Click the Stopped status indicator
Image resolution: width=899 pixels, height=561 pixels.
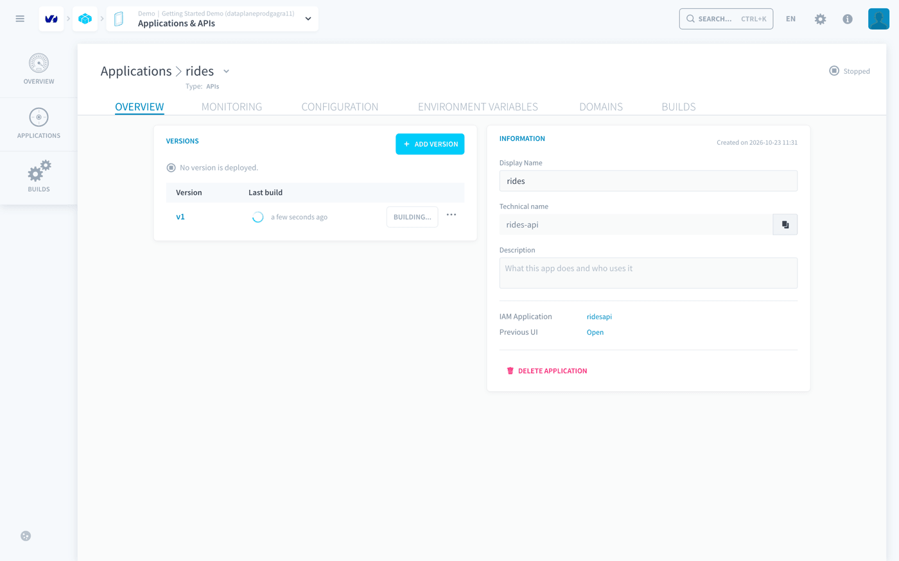coord(849,71)
